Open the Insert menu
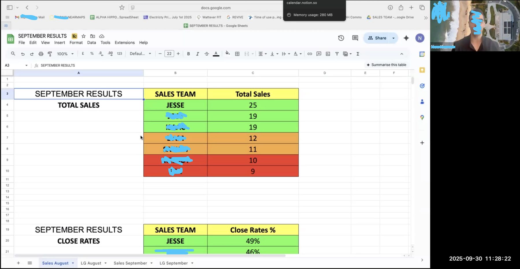Screen dimensions: 520x269 [x=60, y=42]
